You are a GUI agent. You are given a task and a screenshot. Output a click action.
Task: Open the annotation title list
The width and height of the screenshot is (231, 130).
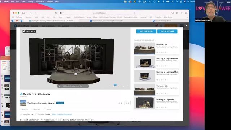pos(73,86)
